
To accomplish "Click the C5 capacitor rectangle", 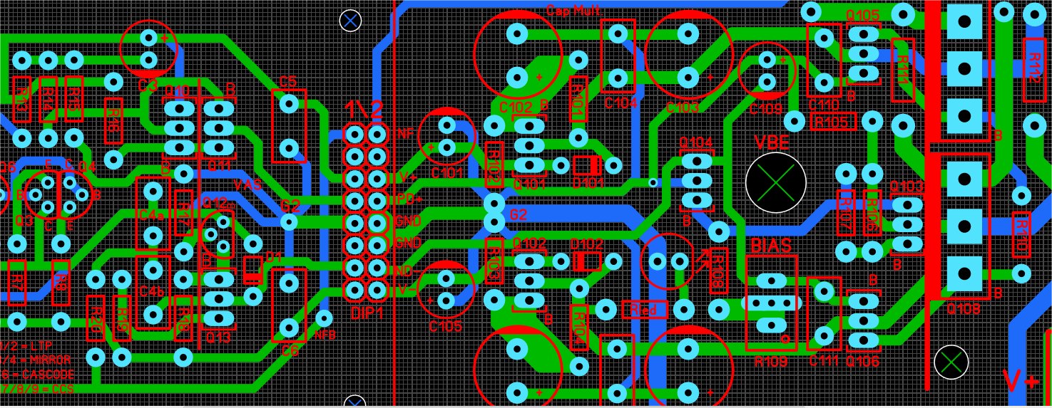I will coord(289,126).
